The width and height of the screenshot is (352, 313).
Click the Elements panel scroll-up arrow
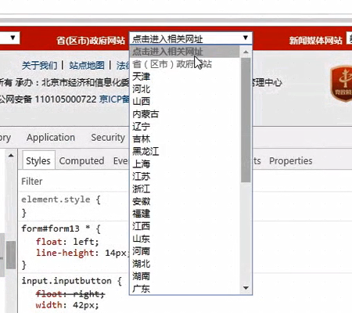click(11, 156)
